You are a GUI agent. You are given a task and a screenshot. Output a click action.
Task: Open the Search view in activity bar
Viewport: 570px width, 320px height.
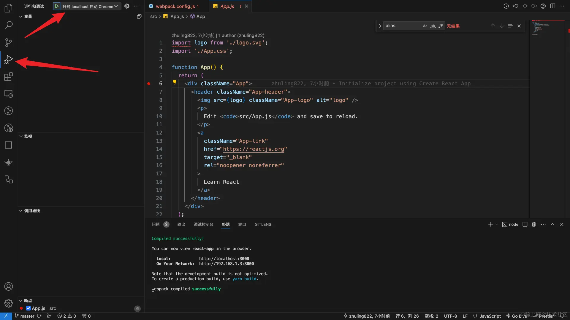coord(8,25)
